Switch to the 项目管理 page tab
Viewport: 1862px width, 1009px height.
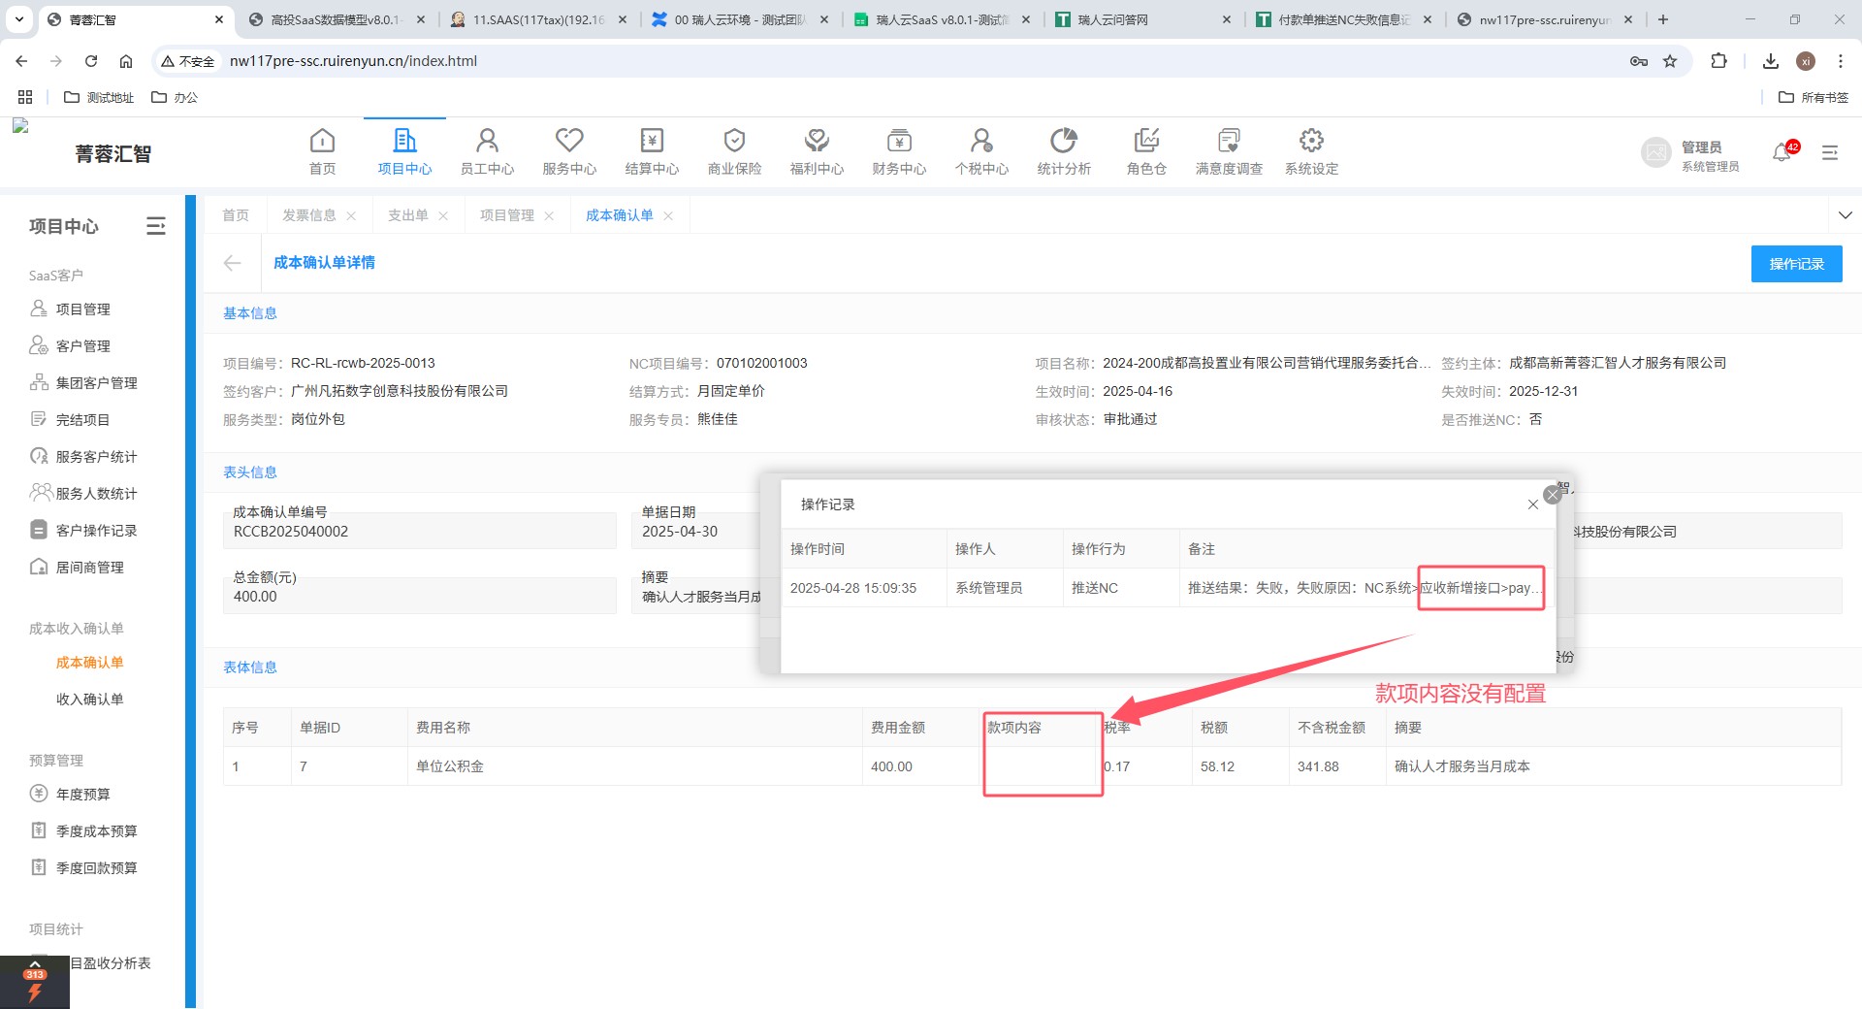click(507, 215)
